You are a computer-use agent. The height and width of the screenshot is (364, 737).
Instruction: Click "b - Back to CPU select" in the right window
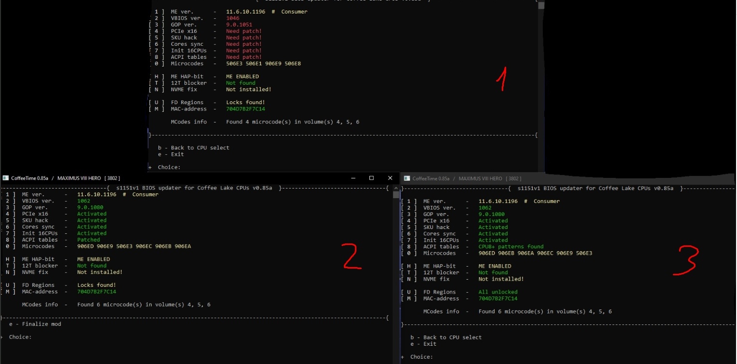446,337
